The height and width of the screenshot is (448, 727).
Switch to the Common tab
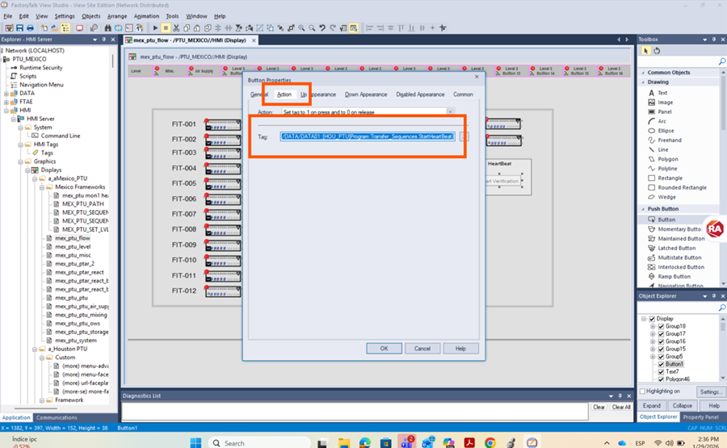click(x=463, y=94)
